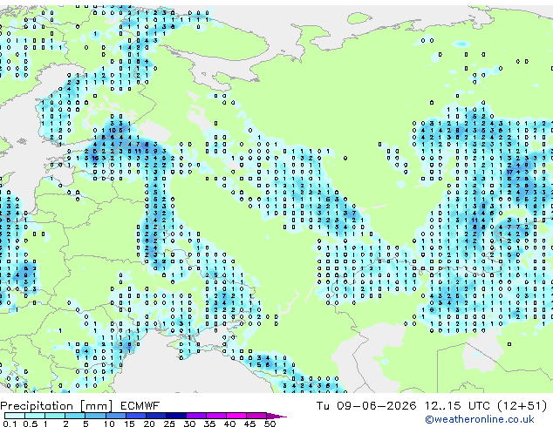Pick the 45–50 mm legend swatch
The height and width of the screenshot is (427, 553).
coord(256,416)
